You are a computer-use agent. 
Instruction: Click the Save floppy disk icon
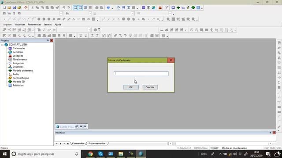click(14, 7)
